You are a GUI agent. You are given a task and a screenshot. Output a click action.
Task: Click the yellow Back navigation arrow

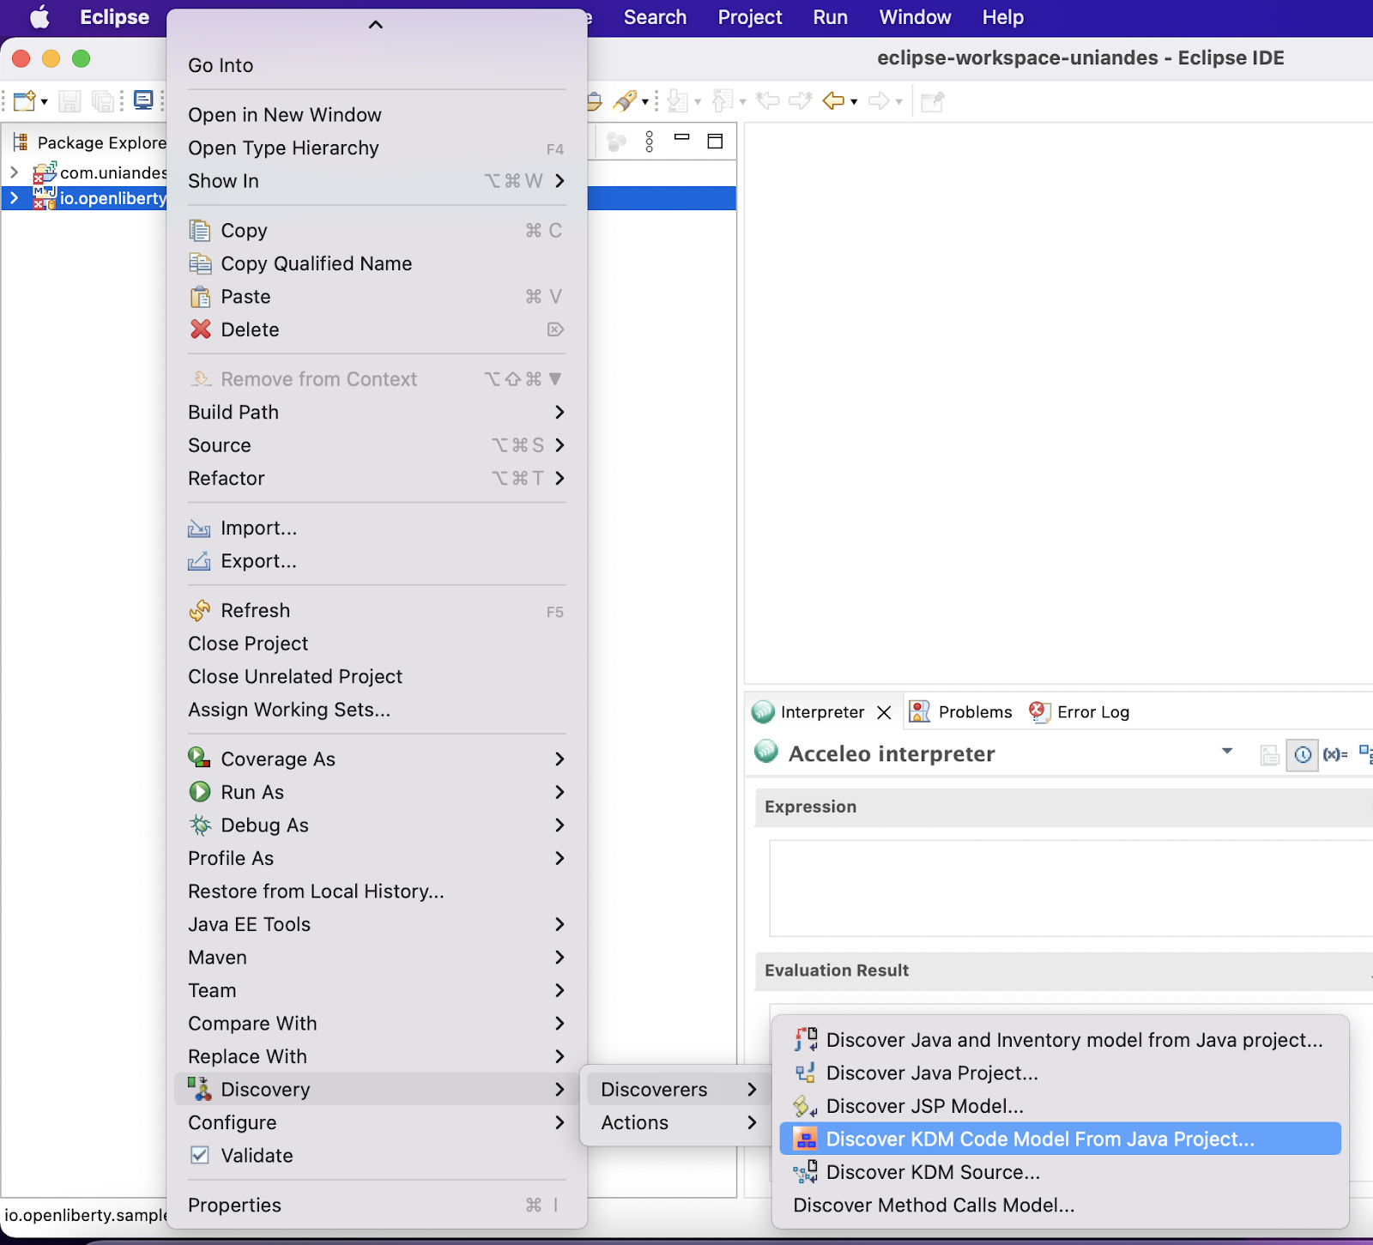pyautogui.click(x=833, y=101)
